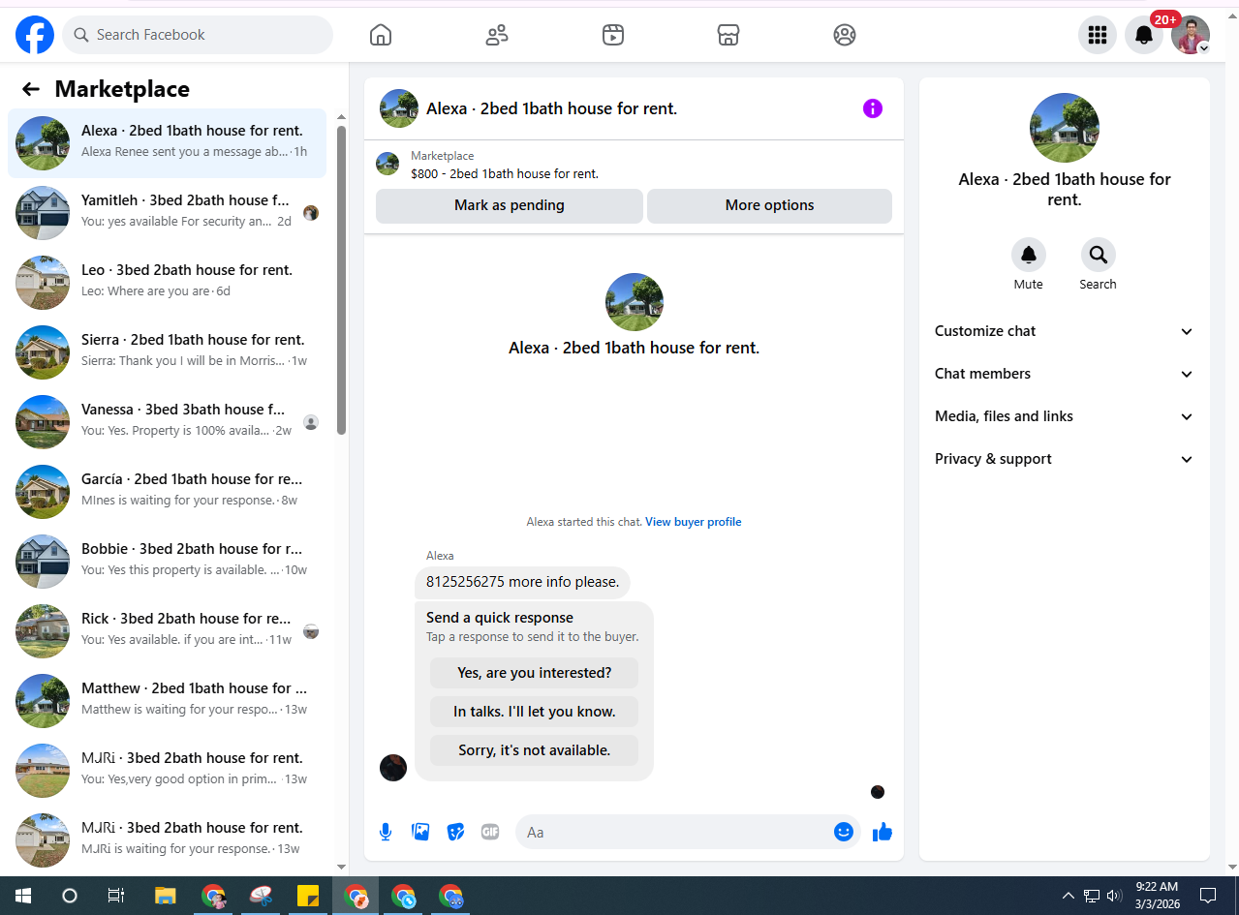Open the Groups icon in top navigation
The width and height of the screenshot is (1239, 915).
coord(845,35)
